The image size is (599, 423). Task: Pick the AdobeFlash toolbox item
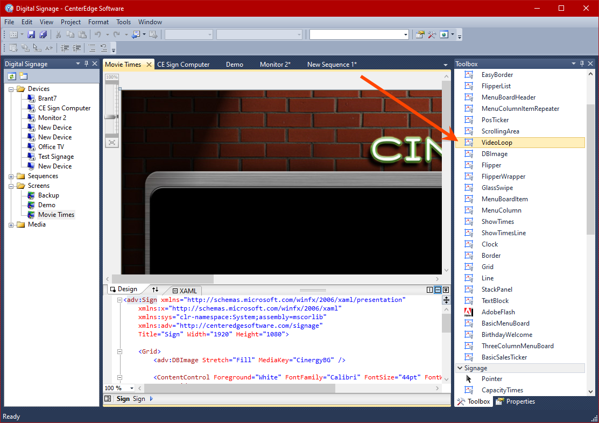(x=498, y=312)
